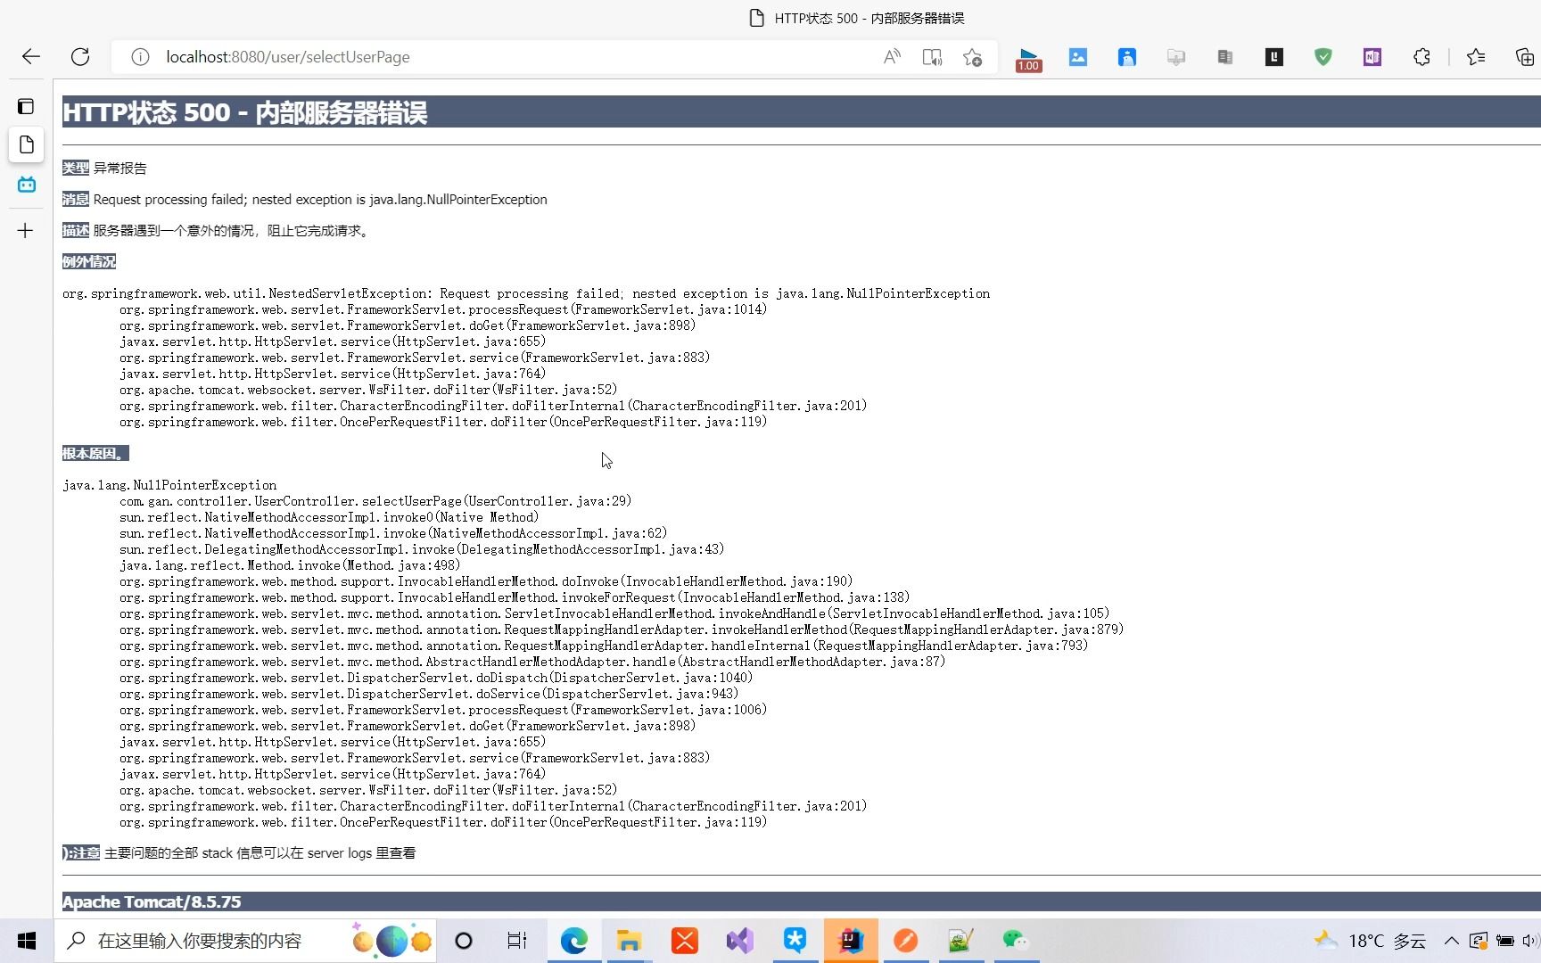Open the red X app on taskbar
The image size is (1541, 963).
pyautogui.click(x=685, y=941)
